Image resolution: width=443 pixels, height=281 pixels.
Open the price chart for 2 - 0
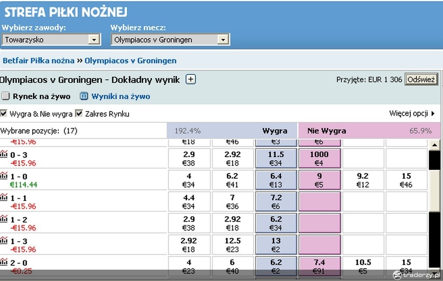pos(3,261)
